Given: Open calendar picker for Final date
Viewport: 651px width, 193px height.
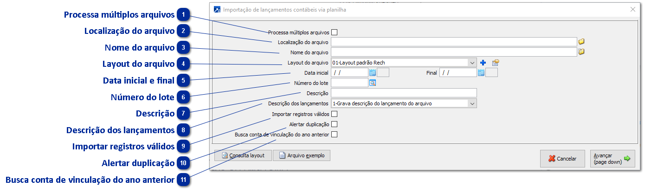Looking at the screenshot, I should tap(481, 72).
